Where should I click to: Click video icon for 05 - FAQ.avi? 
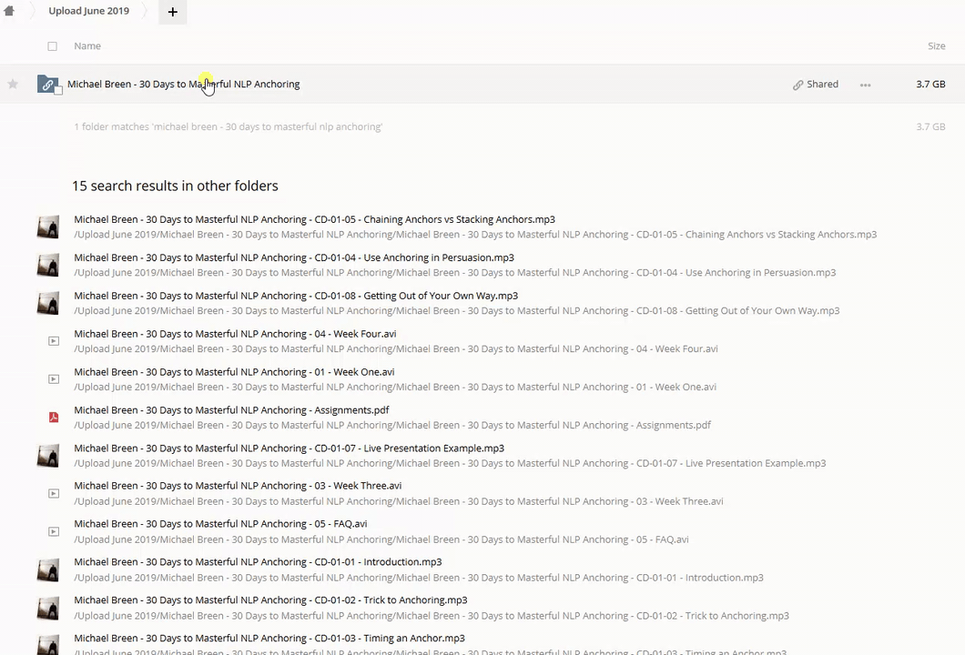[54, 531]
